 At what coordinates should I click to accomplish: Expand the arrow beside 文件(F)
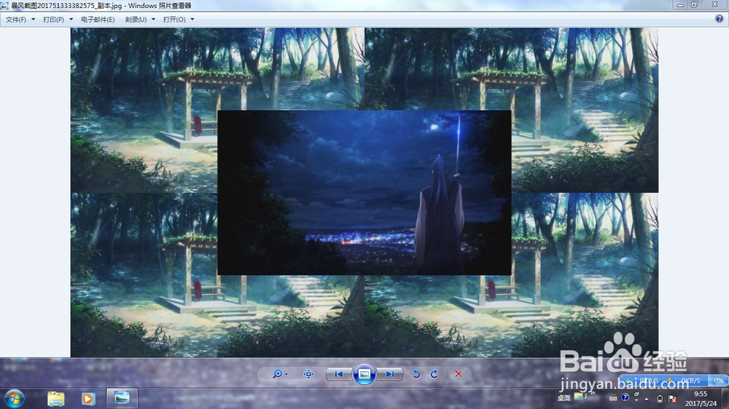pyautogui.click(x=33, y=20)
